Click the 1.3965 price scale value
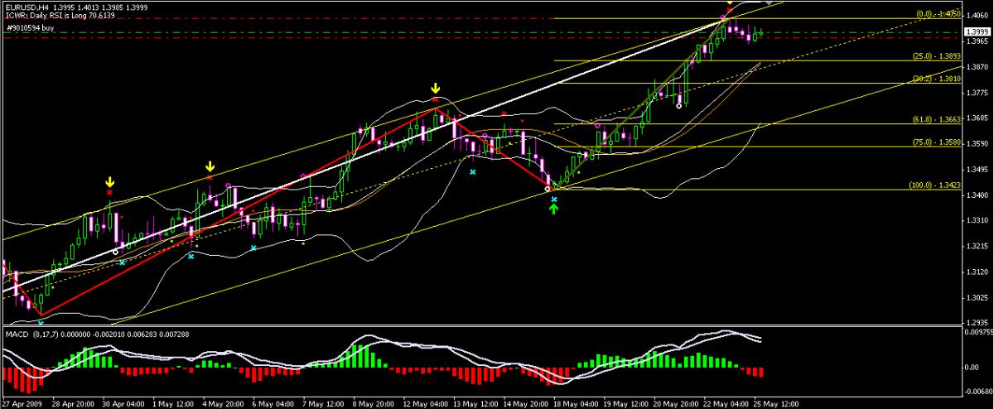This screenshot has width=994, height=409. 977,41
